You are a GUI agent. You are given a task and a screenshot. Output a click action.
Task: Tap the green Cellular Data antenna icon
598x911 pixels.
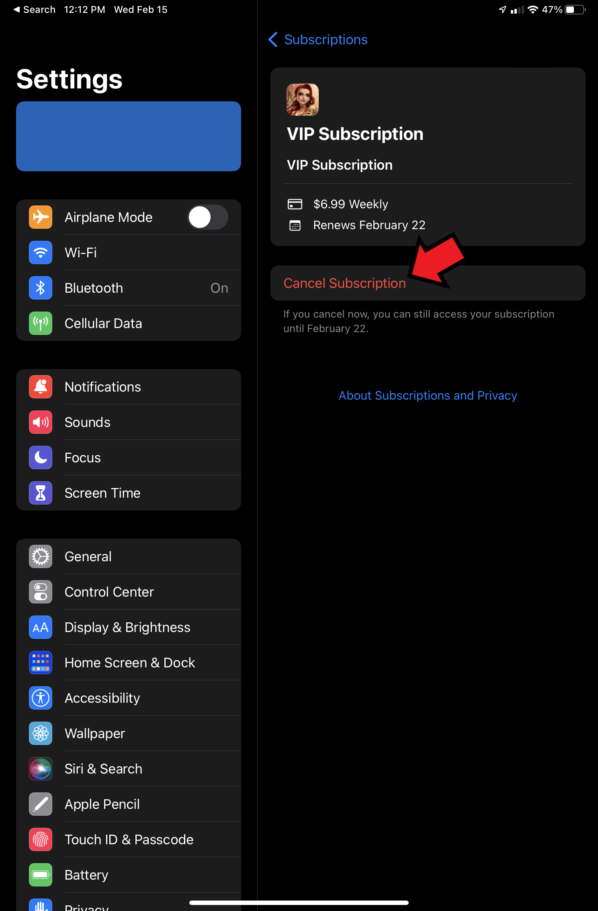tap(41, 323)
